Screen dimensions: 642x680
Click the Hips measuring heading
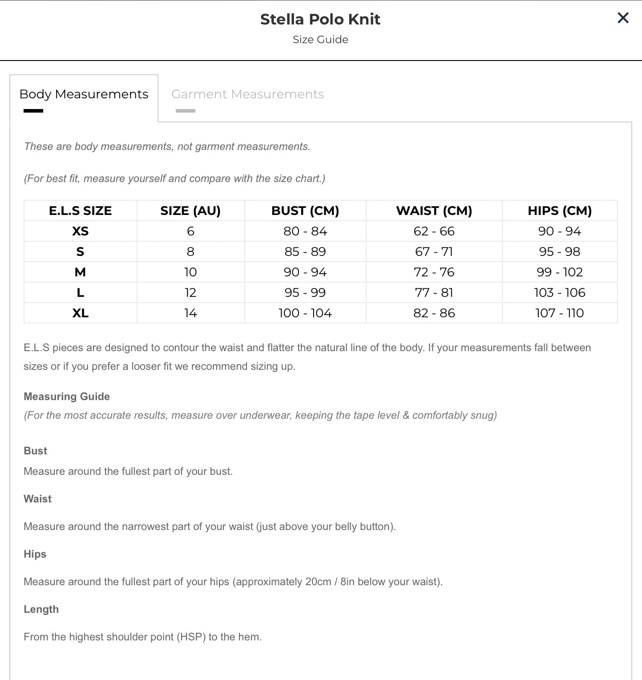click(x=35, y=554)
